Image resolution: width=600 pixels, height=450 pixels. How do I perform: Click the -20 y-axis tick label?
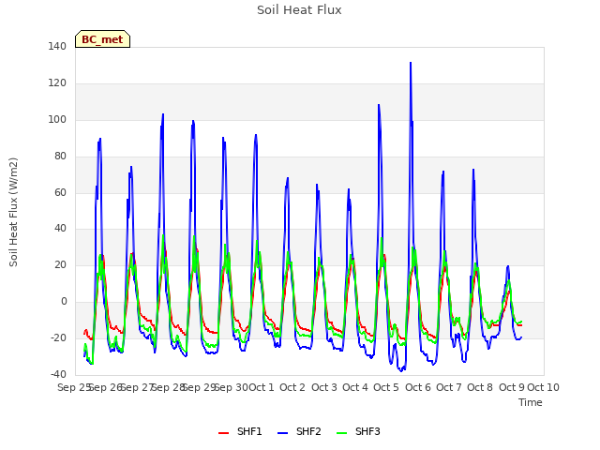(x=58, y=337)
